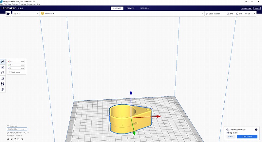Select the Support Blocker tool
Viewport: 262px width, 142px height.
coord(3,89)
